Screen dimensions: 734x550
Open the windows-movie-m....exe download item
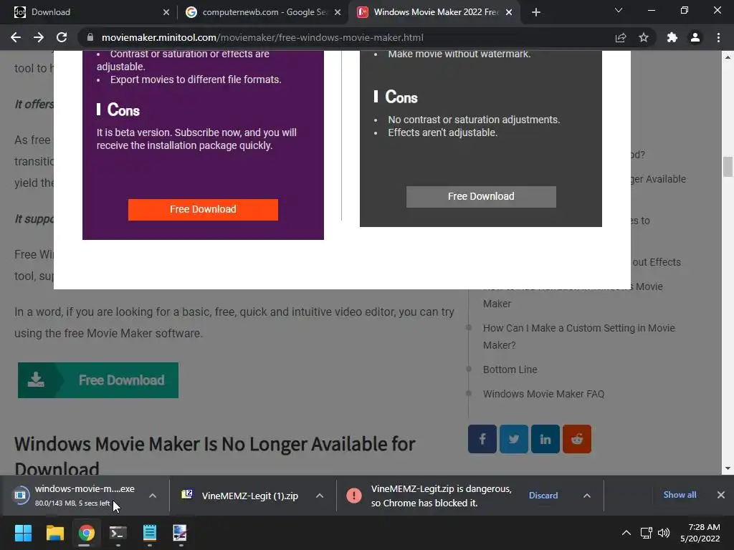75,496
